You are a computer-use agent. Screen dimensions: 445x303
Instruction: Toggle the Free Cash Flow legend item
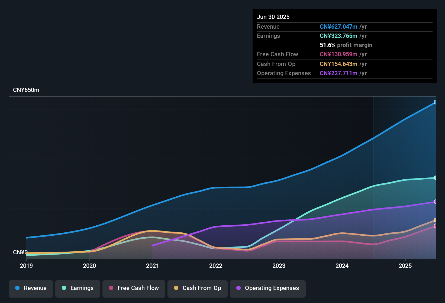[134, 288]
